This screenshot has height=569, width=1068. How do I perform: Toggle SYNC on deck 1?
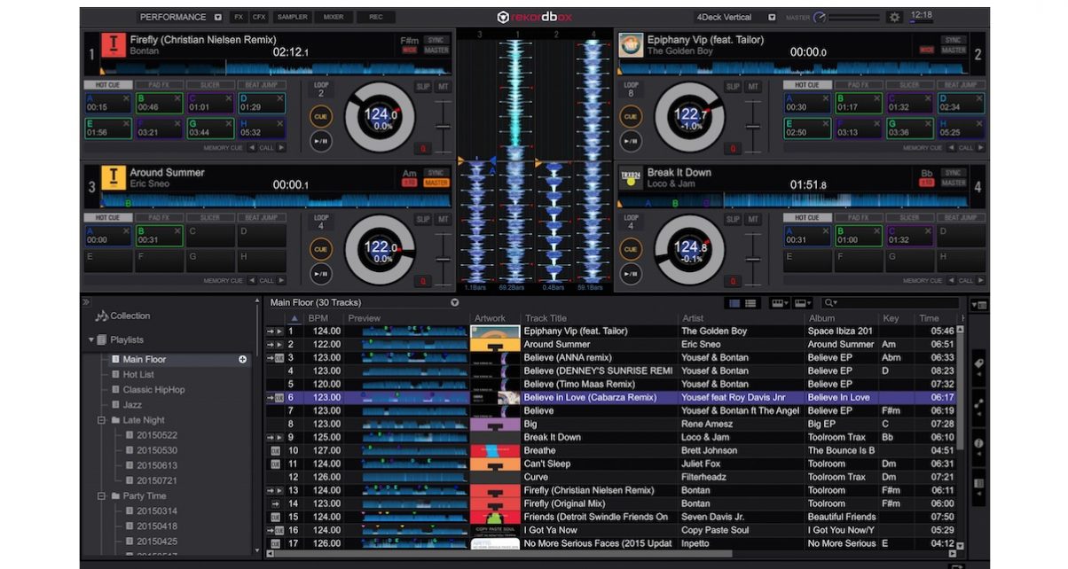(436, 40)
